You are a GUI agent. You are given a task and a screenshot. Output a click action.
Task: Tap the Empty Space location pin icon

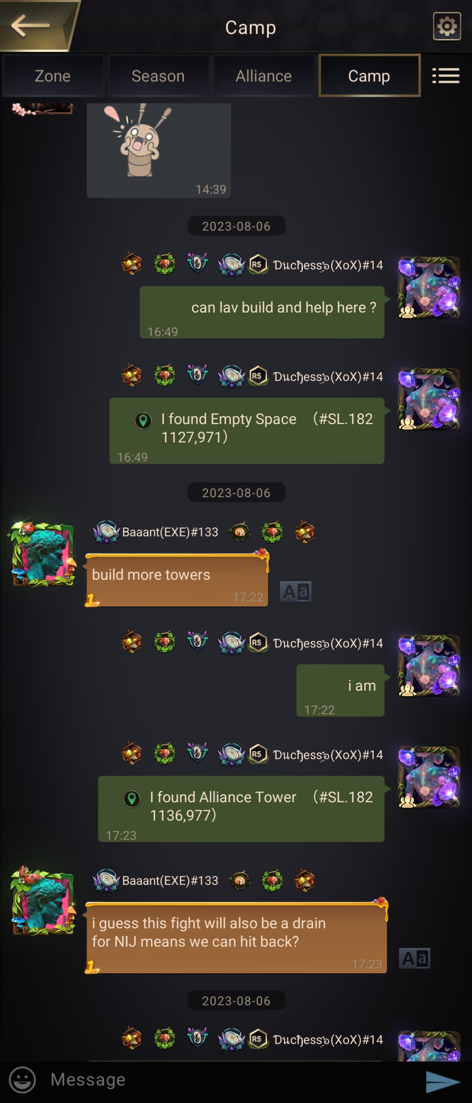[142, 421]
